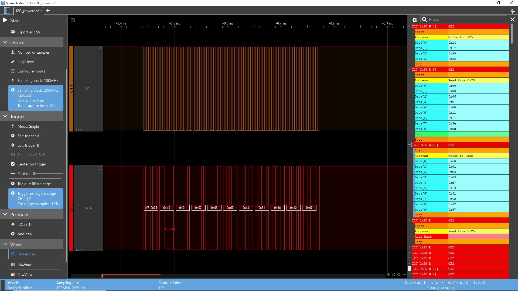The image size is (518, 291).
Task: Open the workspace settings sliders icon
Action: click(x=513, y=11)
